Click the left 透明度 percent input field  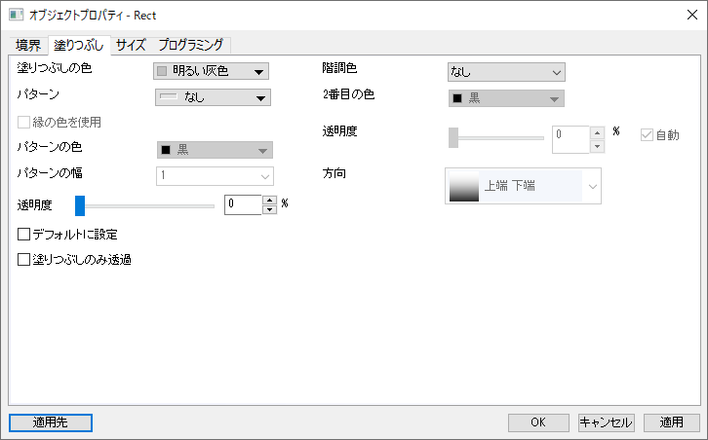coord(243,204)
